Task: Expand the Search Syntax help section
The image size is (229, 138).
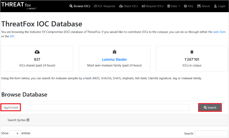Action: pyautogui.click(x=114, y=120)
